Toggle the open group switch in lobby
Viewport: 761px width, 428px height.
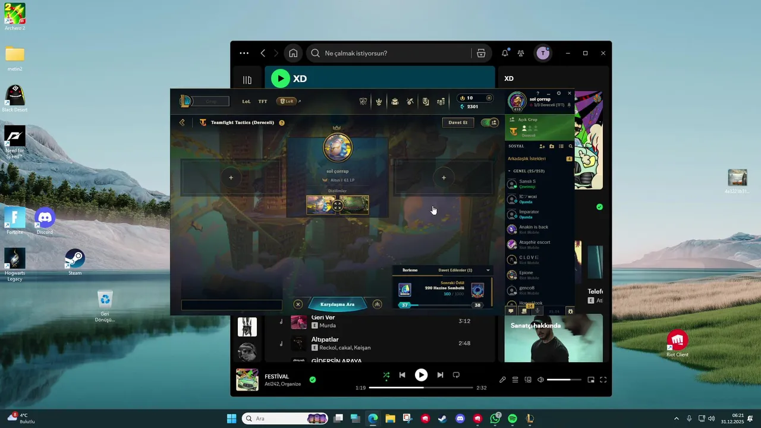490,122
